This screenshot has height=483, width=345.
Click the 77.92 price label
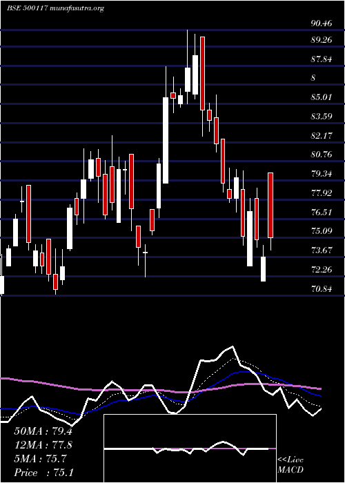322,193
